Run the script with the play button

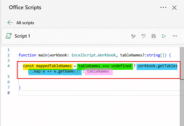coord(164,36)
